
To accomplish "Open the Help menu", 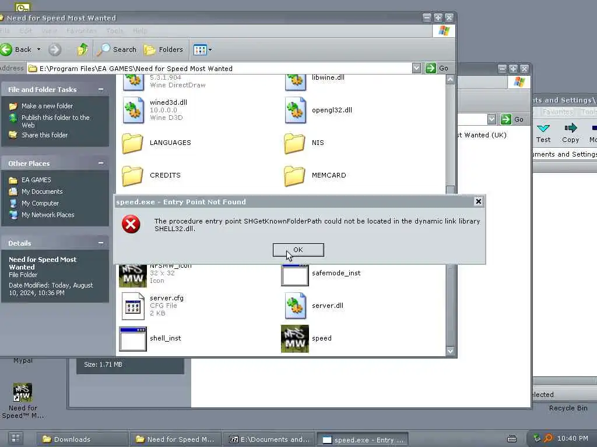I will [140, 31].
